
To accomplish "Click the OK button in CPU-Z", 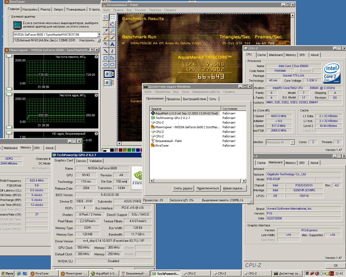I will pyautogui.click(x=336, y=266).
